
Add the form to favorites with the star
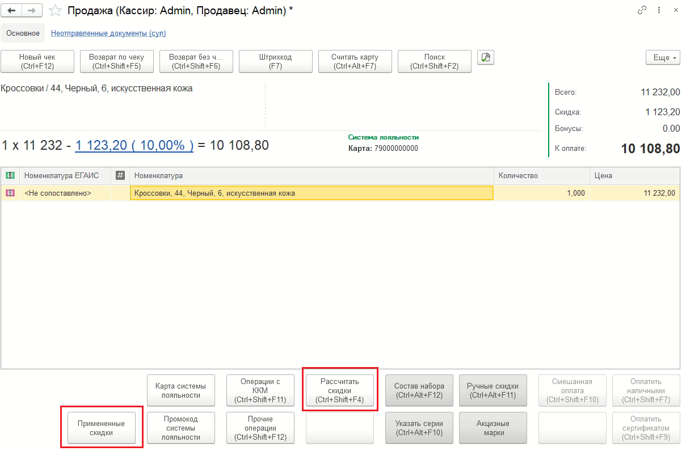click(55, 10)
